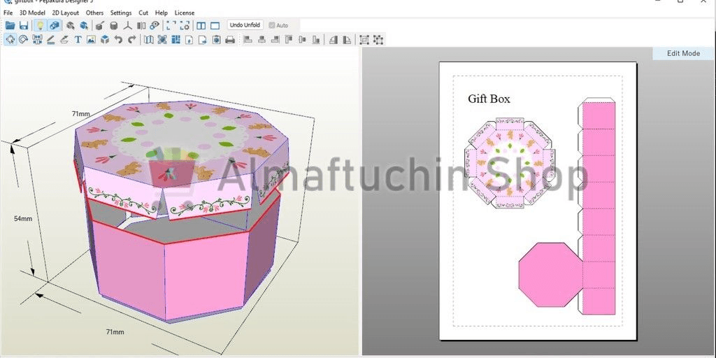Click the frame with handles icon
716x358 pixels.
pyautogui.click(x=364, y=40)
